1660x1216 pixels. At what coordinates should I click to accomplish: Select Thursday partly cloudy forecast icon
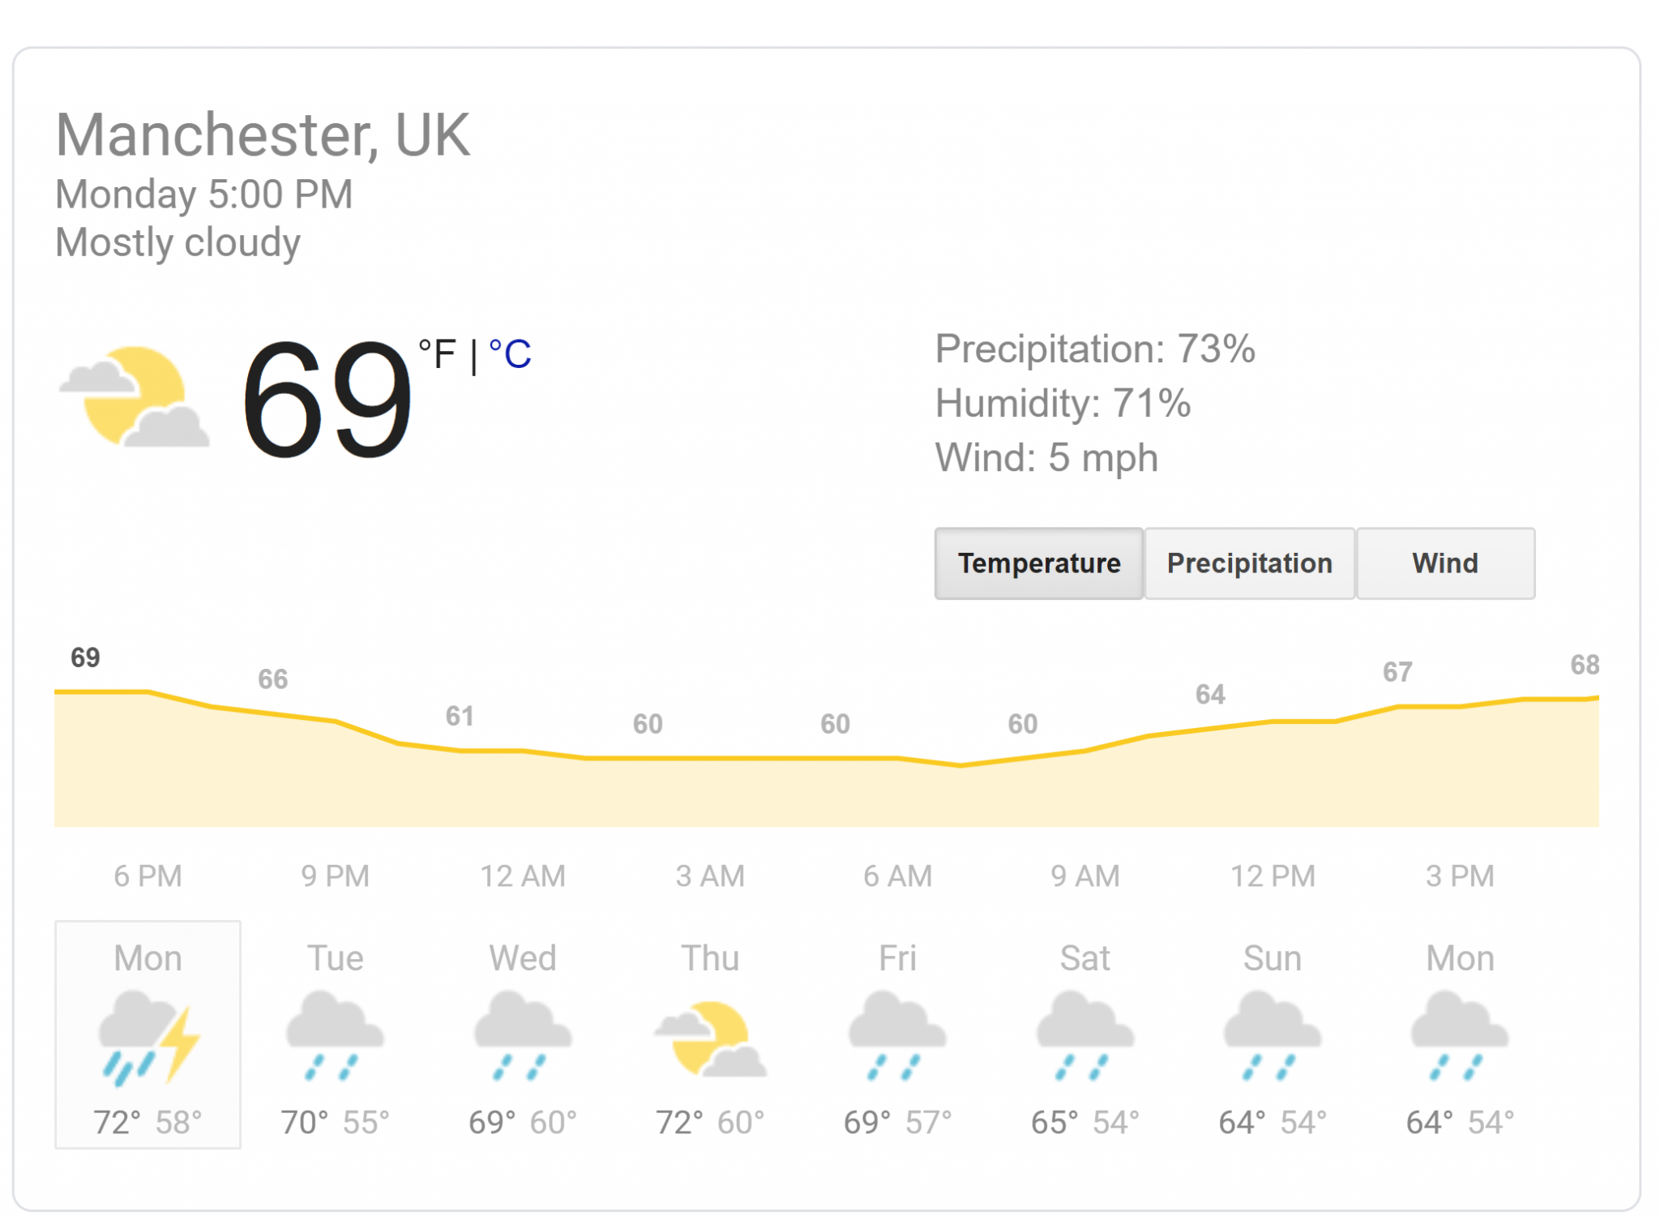(x=711, y=1038)
